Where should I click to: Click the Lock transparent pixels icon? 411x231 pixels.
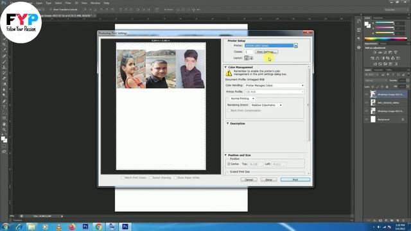[372, 87]
